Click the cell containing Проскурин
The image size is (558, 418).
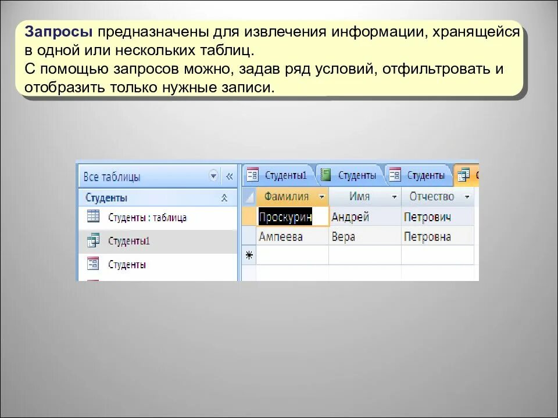(292, 217)
